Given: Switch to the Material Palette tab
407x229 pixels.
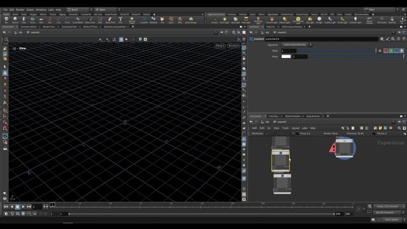Looking at the screenshot, I should coord(293,116).
